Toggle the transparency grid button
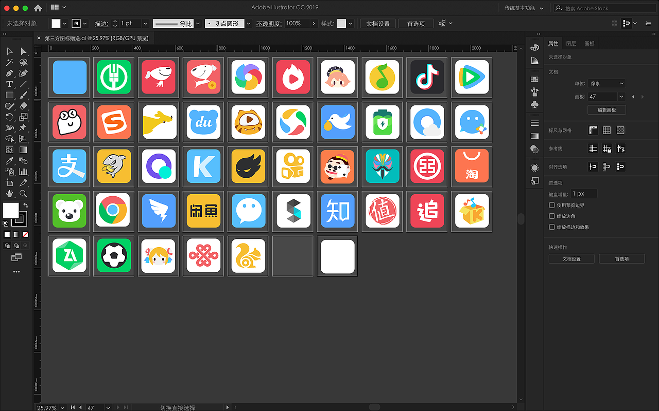The width and height of the screenshot is (659, 411). (x=620, y=130)
